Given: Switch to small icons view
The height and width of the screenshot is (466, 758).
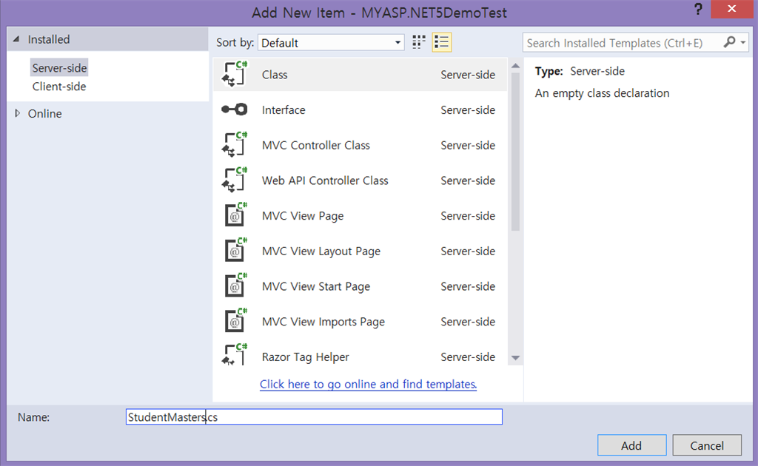Looking at the screenshot, I should 419,43.
